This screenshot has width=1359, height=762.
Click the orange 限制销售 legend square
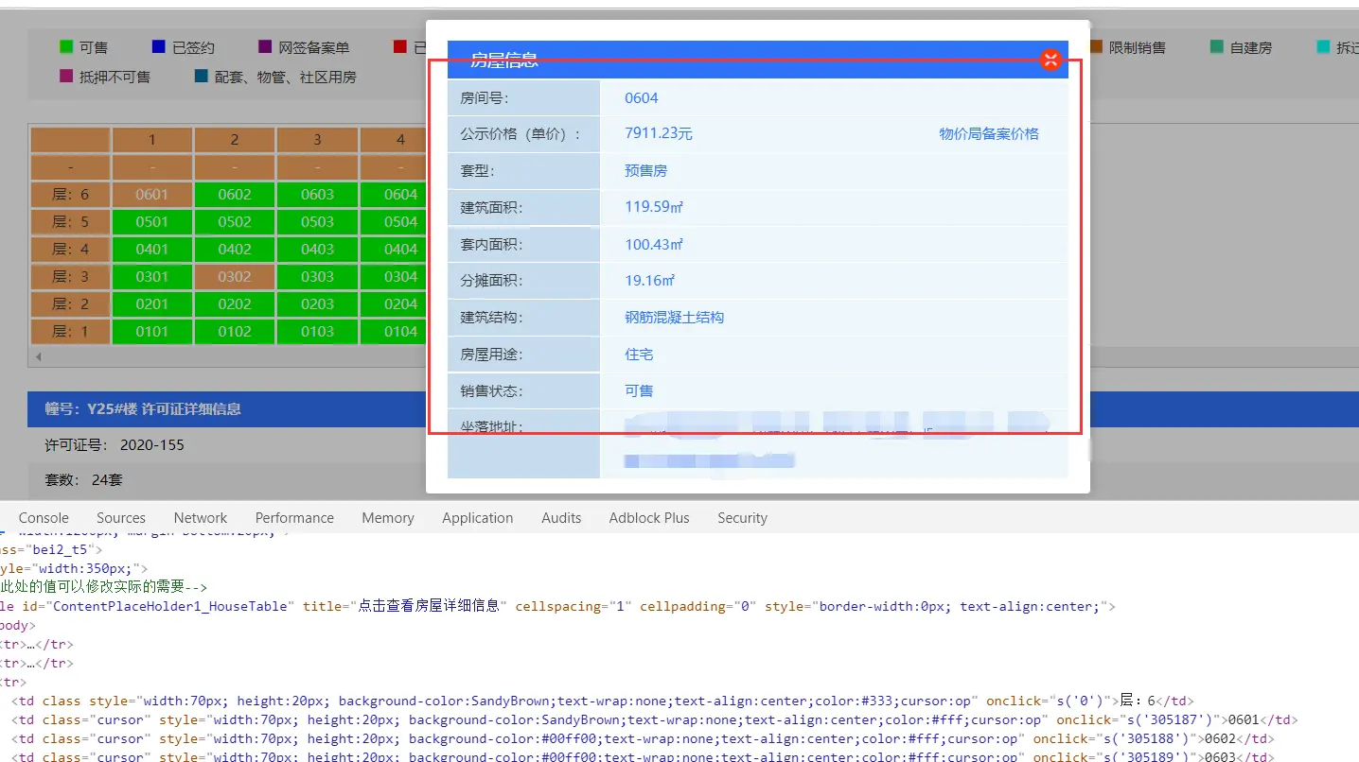[x=1096, y=47]
